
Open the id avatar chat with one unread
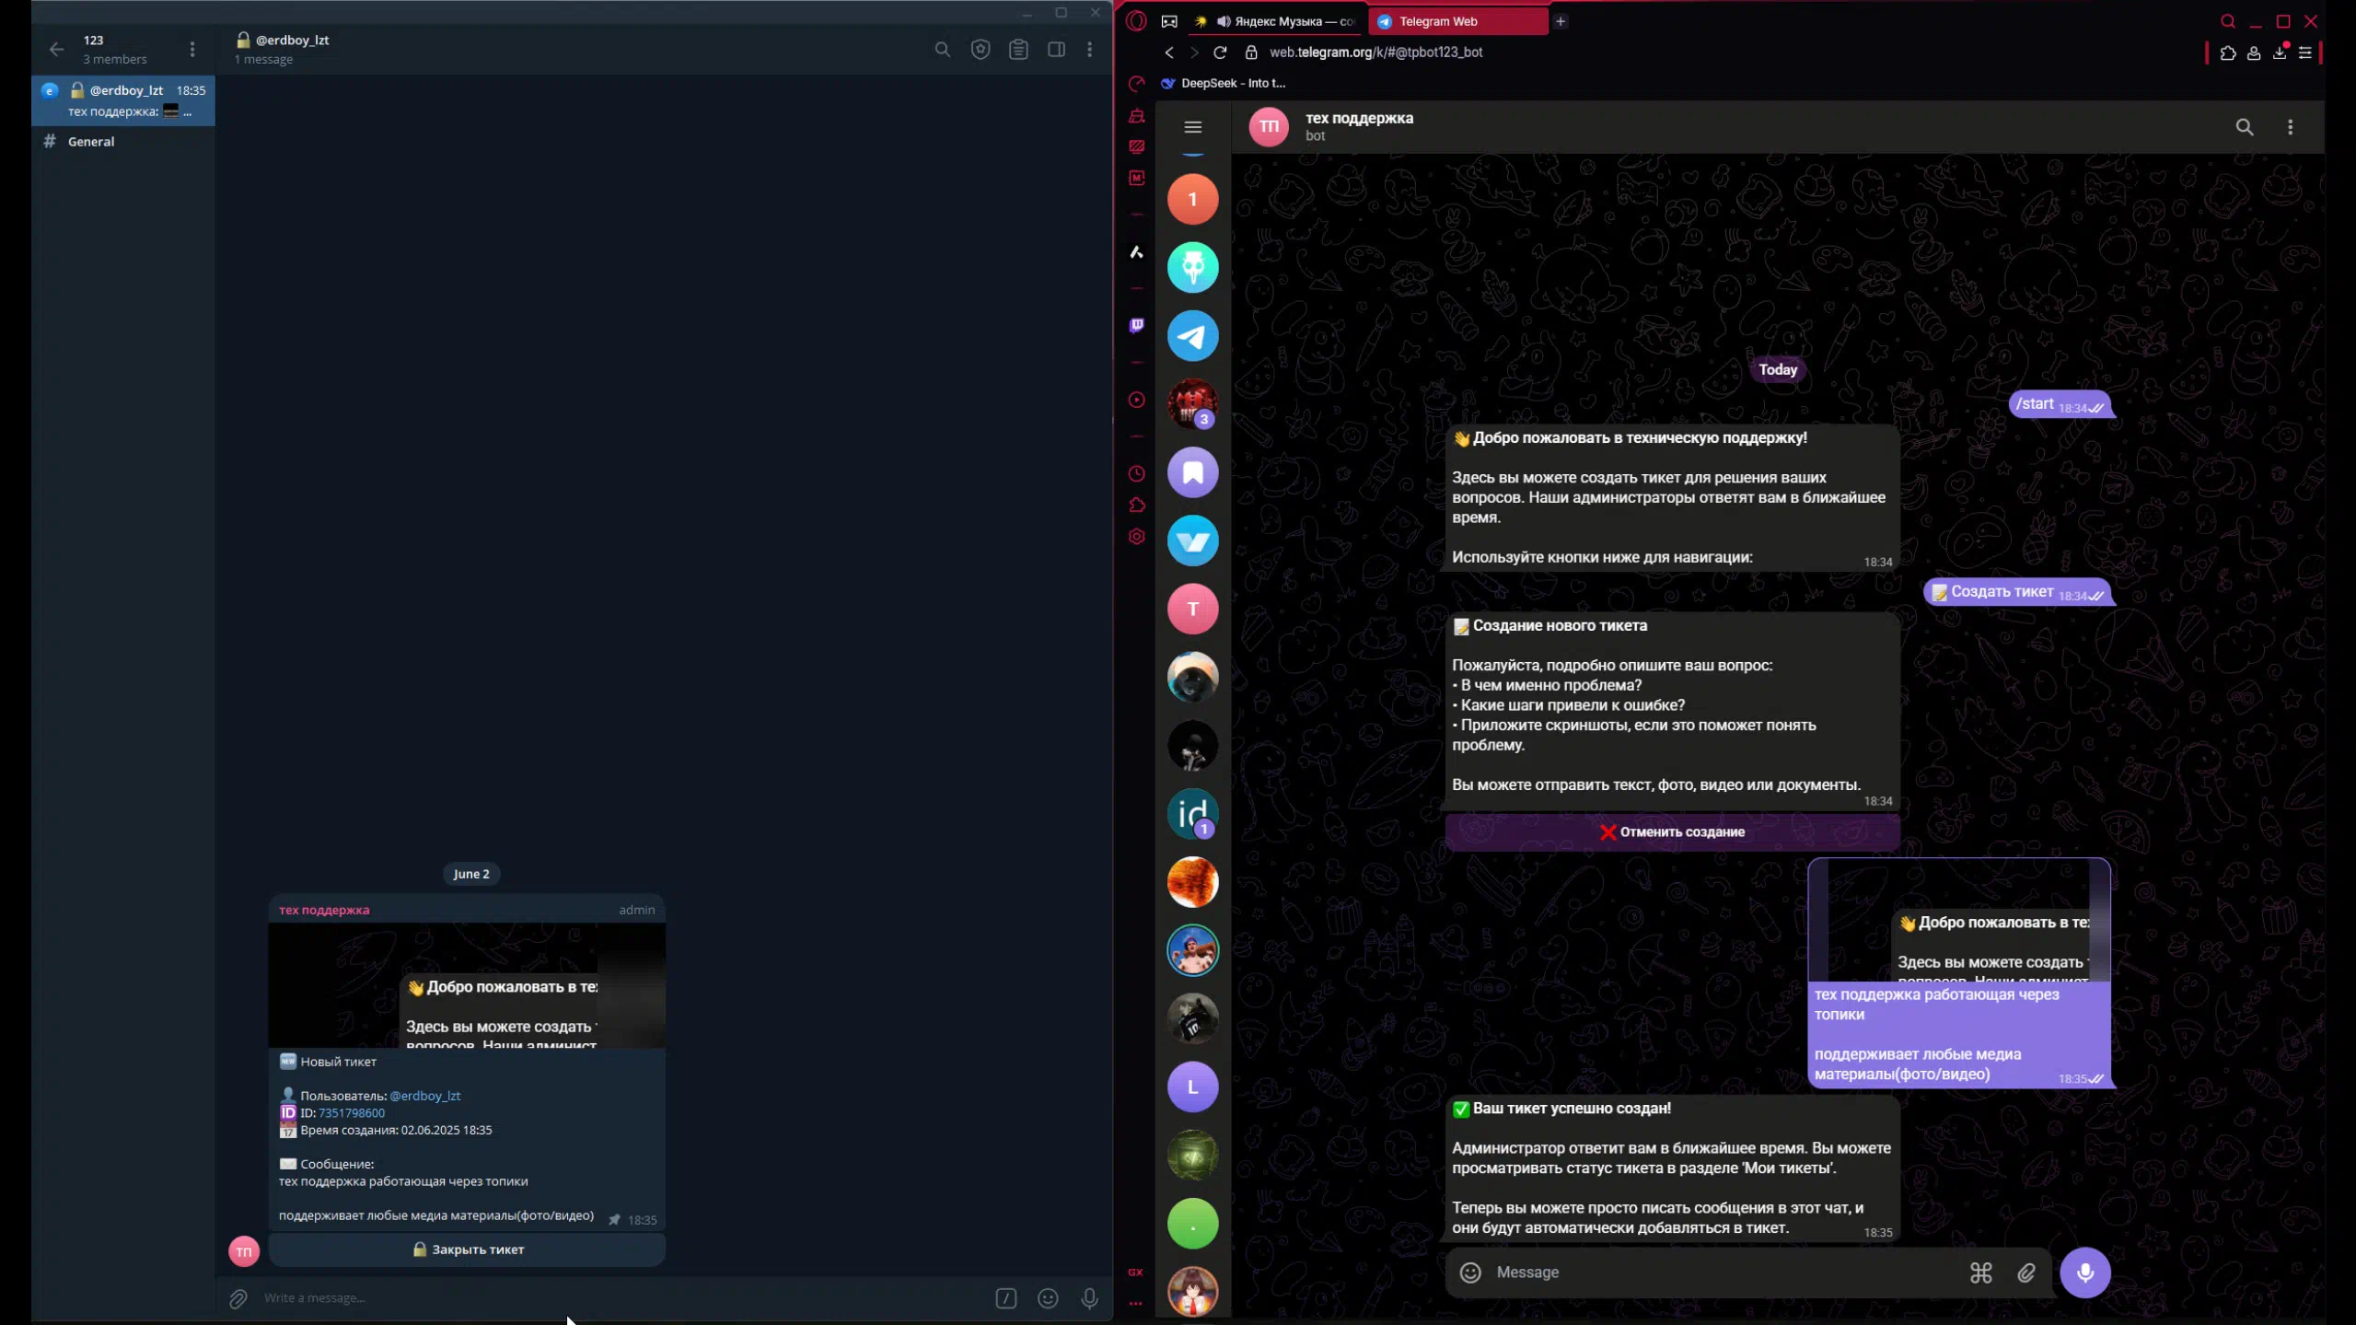tap(1193, 814)
